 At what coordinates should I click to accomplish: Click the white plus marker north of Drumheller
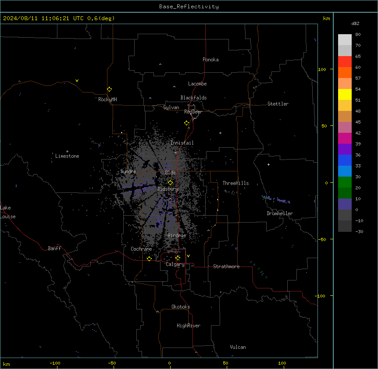(x=268, y=164)
